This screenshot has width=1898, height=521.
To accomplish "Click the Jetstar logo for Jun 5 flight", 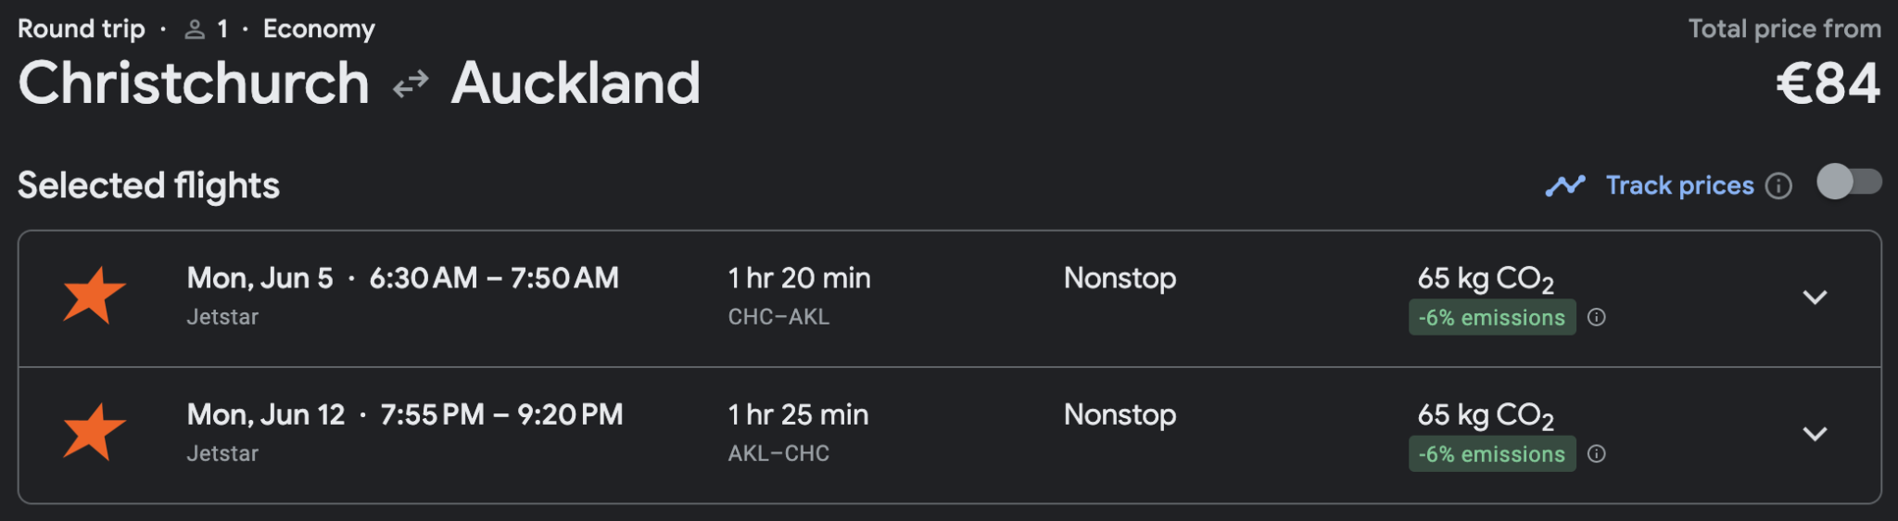I will [x=94, y=296].
